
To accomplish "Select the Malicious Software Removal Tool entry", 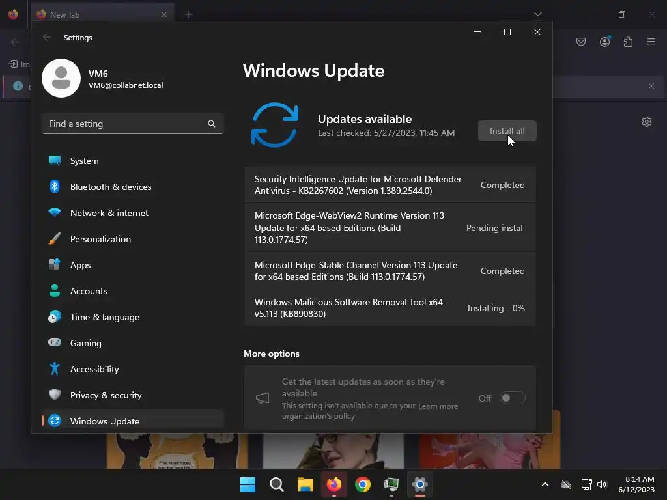I will [390, 308].
